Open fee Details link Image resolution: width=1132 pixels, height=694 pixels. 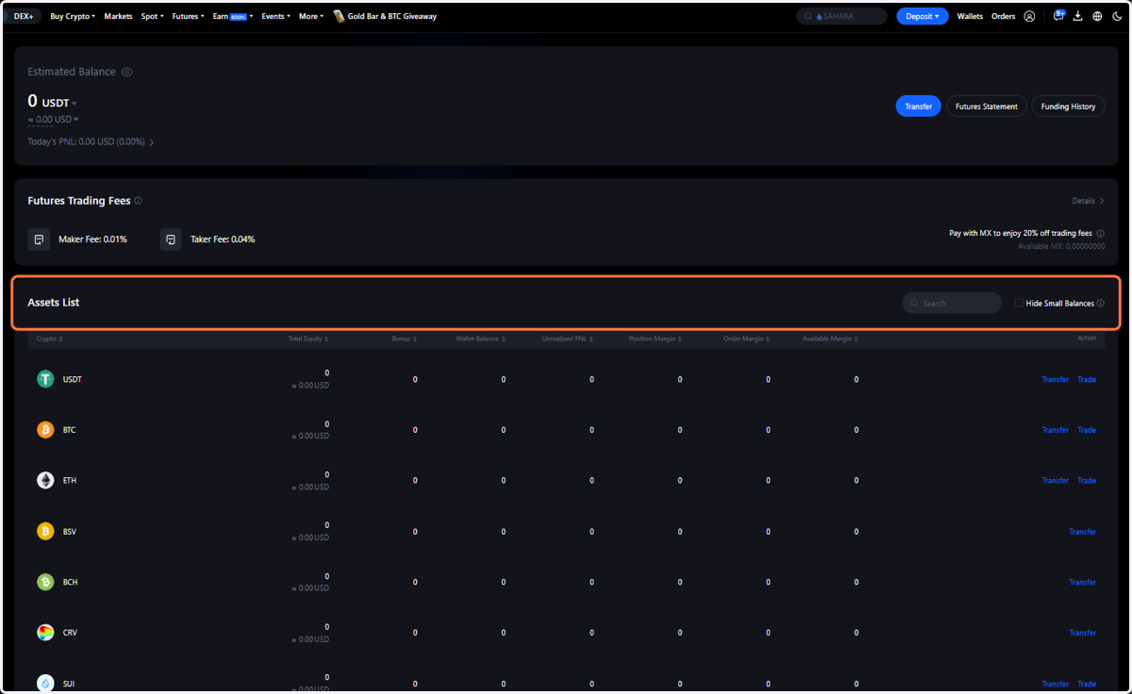coord(1088,201)
